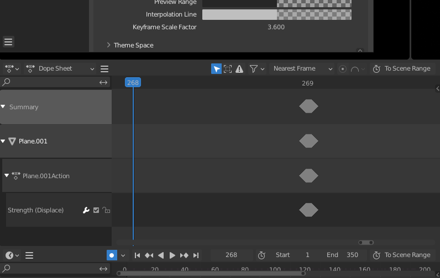Play the animation in reverse
The width and height of the screenshot is (440, 278).
pos(161,255)
